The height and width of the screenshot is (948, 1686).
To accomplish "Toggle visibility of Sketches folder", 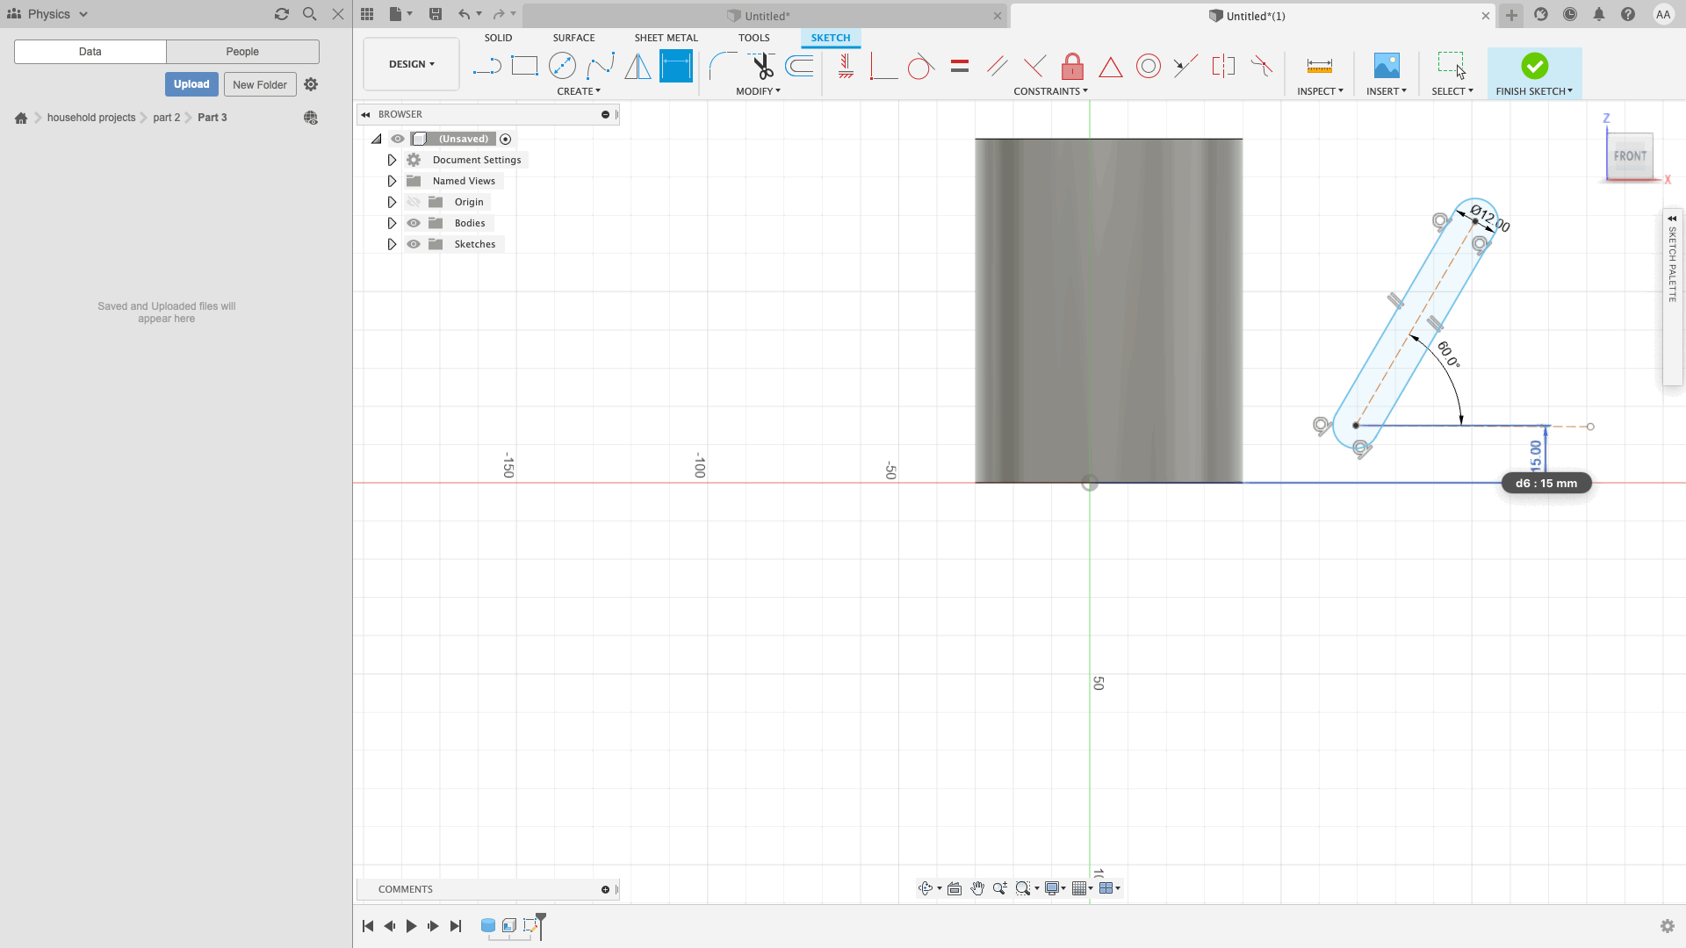I will click(414, 244).
